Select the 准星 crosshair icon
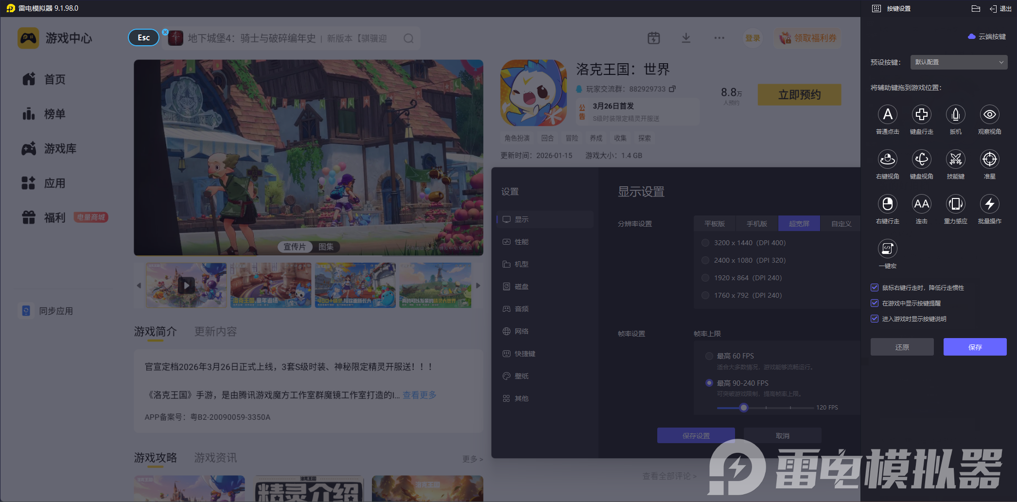 (x=989, y=160)
